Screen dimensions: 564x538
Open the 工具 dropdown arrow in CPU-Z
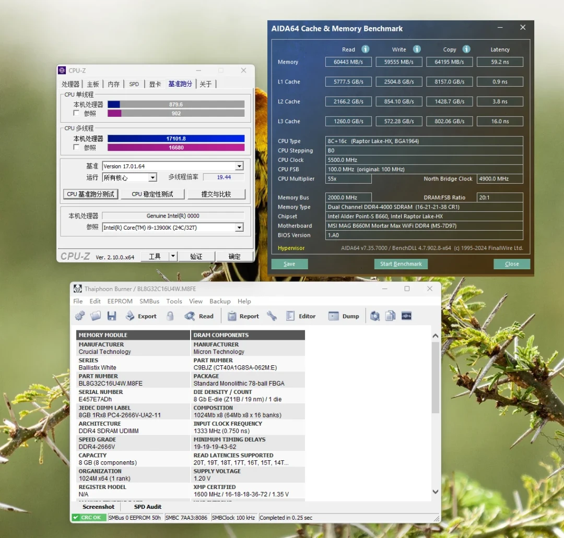[173, 256]
